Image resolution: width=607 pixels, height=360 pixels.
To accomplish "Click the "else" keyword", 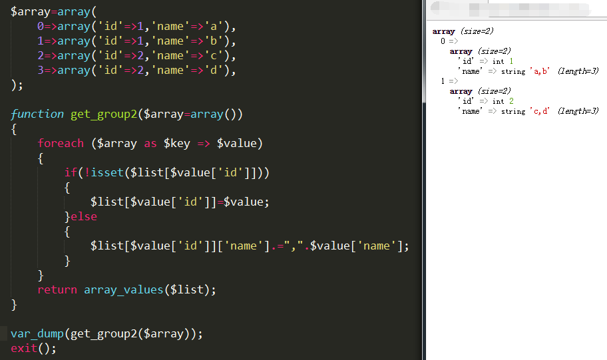I will click(x=84, y=216).
